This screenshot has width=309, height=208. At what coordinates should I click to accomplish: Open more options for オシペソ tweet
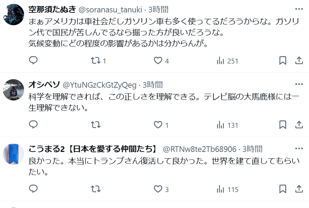299,84
